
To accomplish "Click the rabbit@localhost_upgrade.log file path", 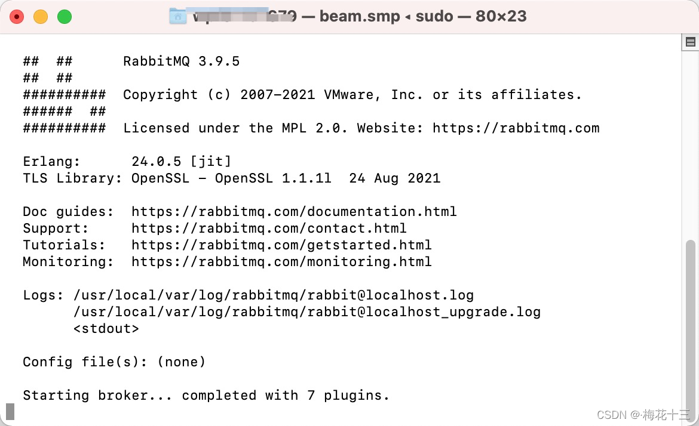I will pos(306,311).
